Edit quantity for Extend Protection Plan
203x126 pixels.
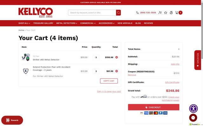coord(96,71)
